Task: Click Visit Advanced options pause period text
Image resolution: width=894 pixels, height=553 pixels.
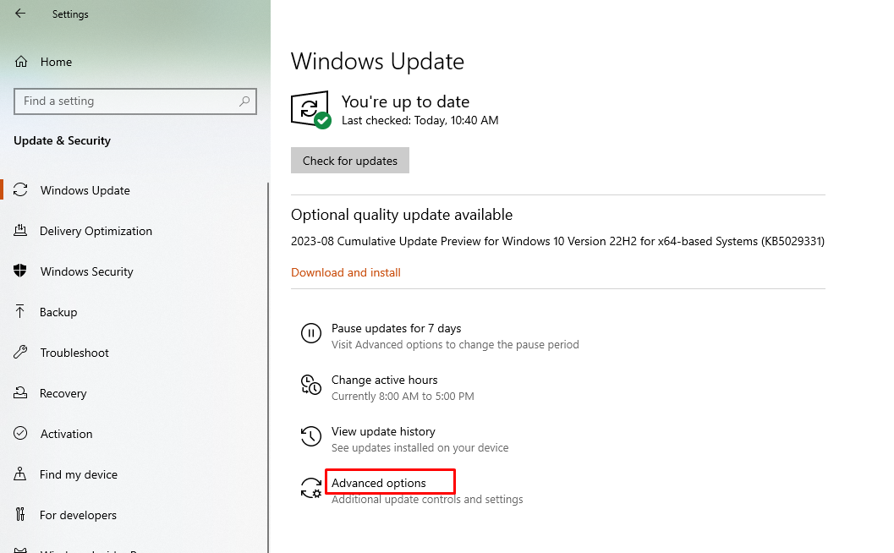Action: 455,345
